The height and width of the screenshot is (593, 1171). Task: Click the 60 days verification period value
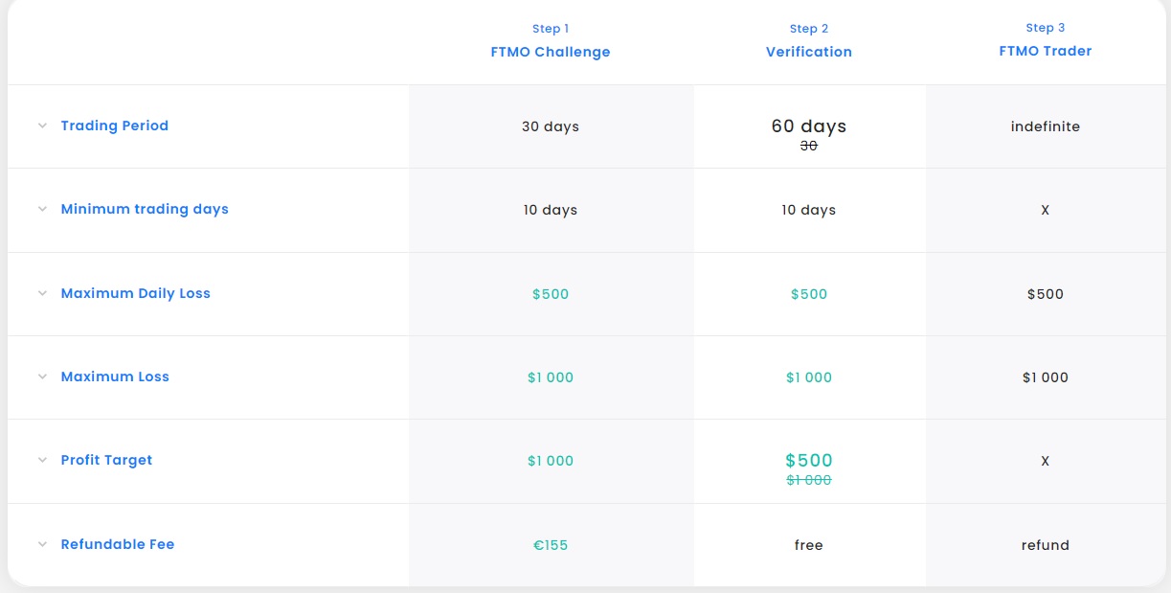[x=808, y=126]
